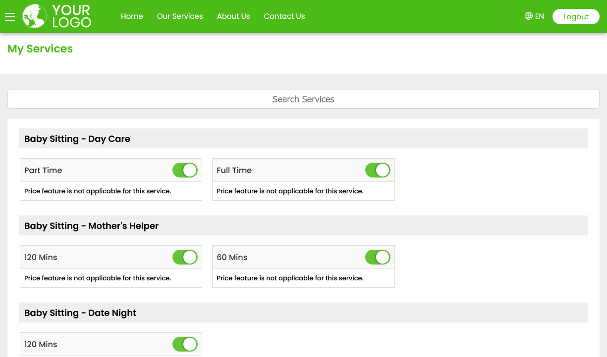Image resolution: width=607 pixels, height=357 pixels.
Task: Toggle the 120 Mins Date Night service
Action: click(x=185, y=344)
